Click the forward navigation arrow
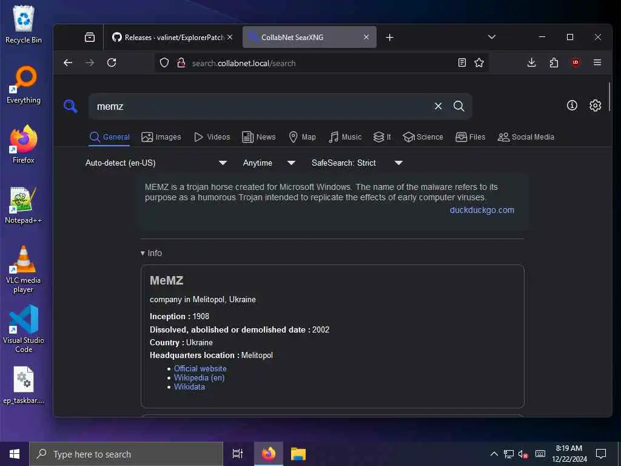Screen dimensions: 621x466 [x=90, y=62]
